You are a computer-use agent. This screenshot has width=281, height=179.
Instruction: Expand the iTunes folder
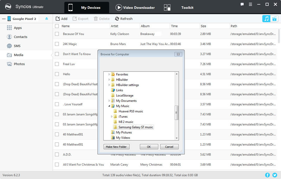(111, 117)
